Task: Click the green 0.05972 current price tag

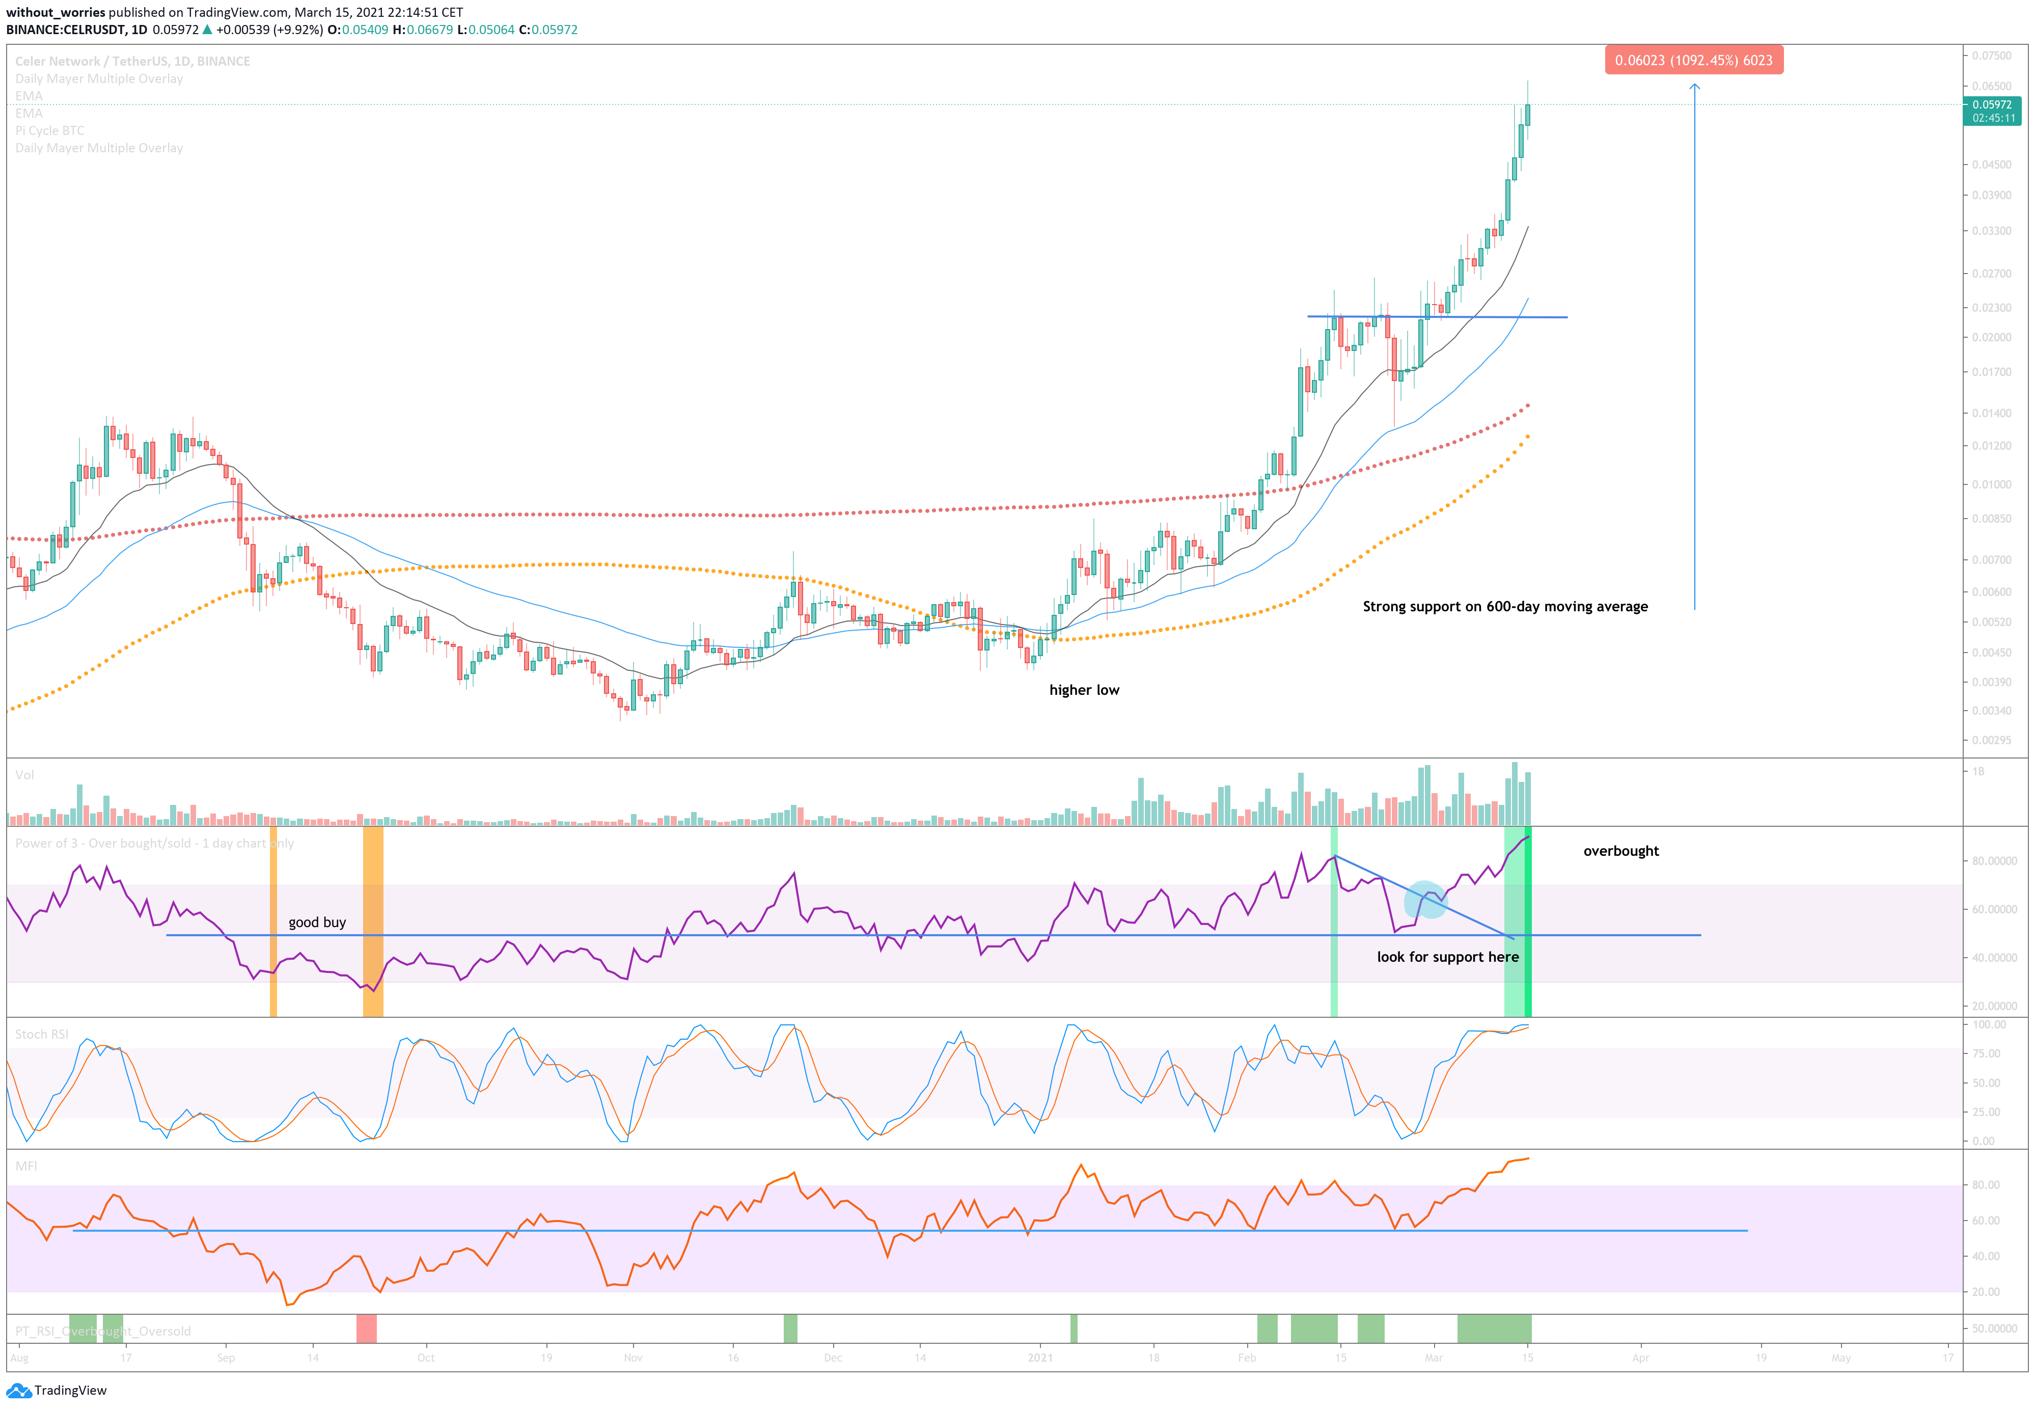Action: click(1992, 111)
